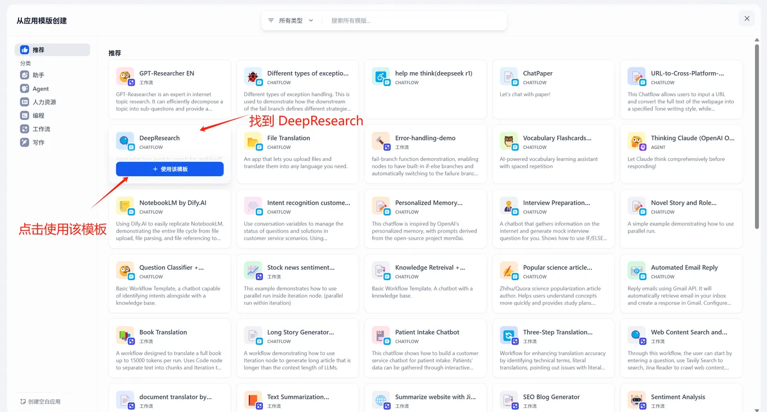Click the Thinking Claude description text
Image resolution: width=767 pixels, height=412 pixels.
676,163
